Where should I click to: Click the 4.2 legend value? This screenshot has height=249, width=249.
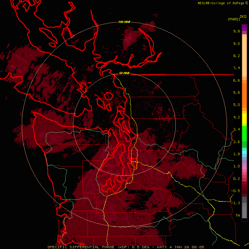click(237, 117)
